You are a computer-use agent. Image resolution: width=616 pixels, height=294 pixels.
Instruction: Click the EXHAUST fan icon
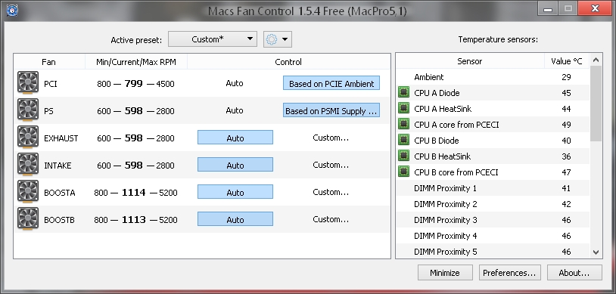(x=28, y=137)
